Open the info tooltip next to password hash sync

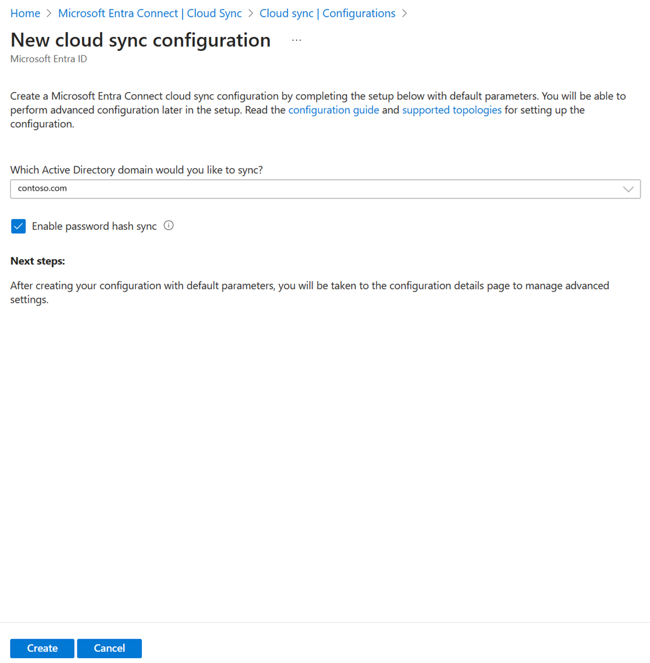coord(168,226)
